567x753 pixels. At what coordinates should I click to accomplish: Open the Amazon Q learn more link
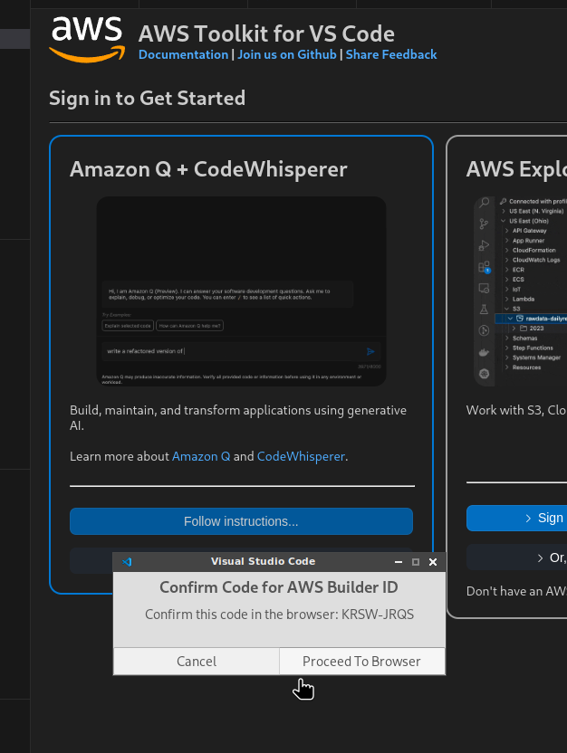pos(201,456)
